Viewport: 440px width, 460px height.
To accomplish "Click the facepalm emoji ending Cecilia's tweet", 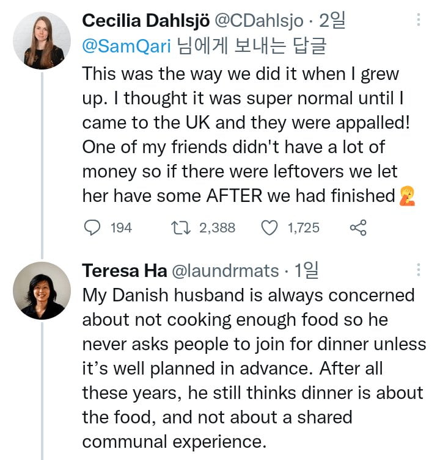I will tap(406, 196).
